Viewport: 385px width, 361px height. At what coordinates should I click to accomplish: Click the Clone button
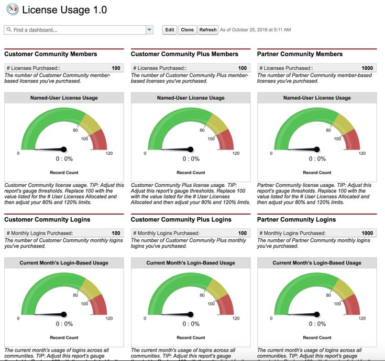[x=188, y=30]
